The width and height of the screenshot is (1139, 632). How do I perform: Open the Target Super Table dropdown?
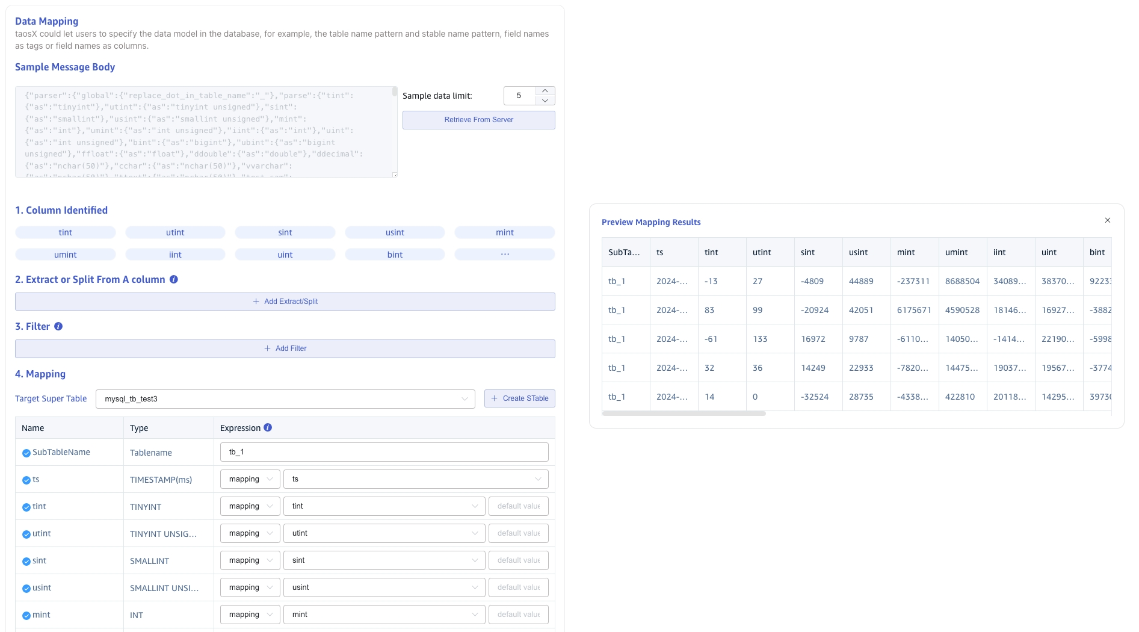click(x=285, y=399)
